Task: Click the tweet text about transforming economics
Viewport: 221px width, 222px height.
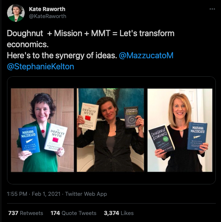Action: click(91, 39)
